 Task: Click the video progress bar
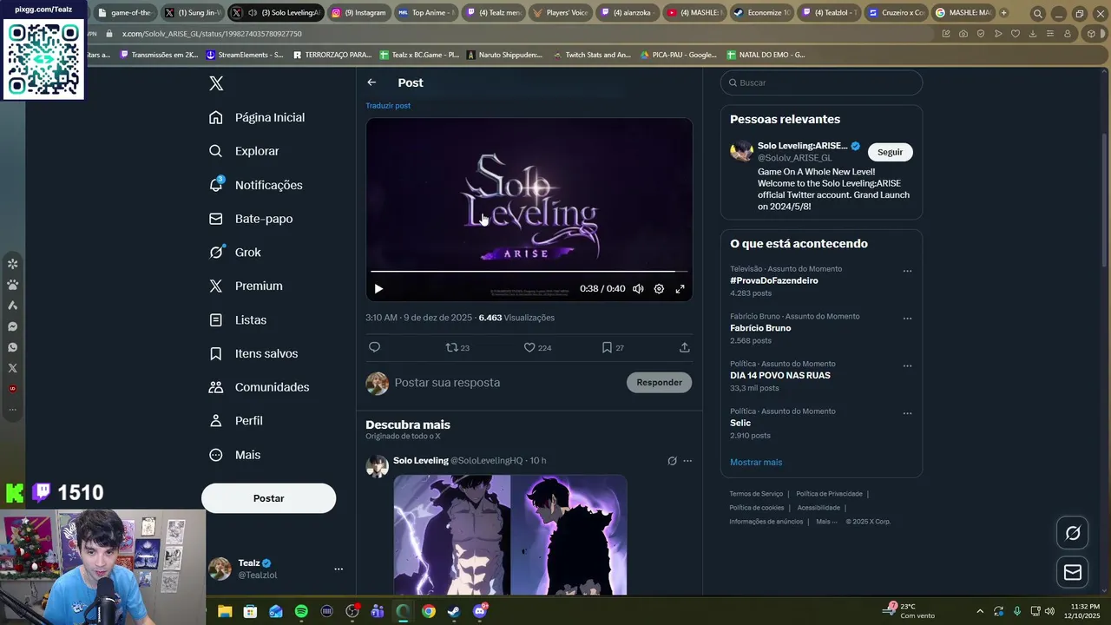pos(529,272)
